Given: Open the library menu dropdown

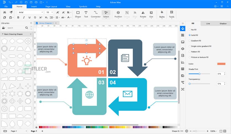Looking at the screenshot, I should click(x=4, y=28).
